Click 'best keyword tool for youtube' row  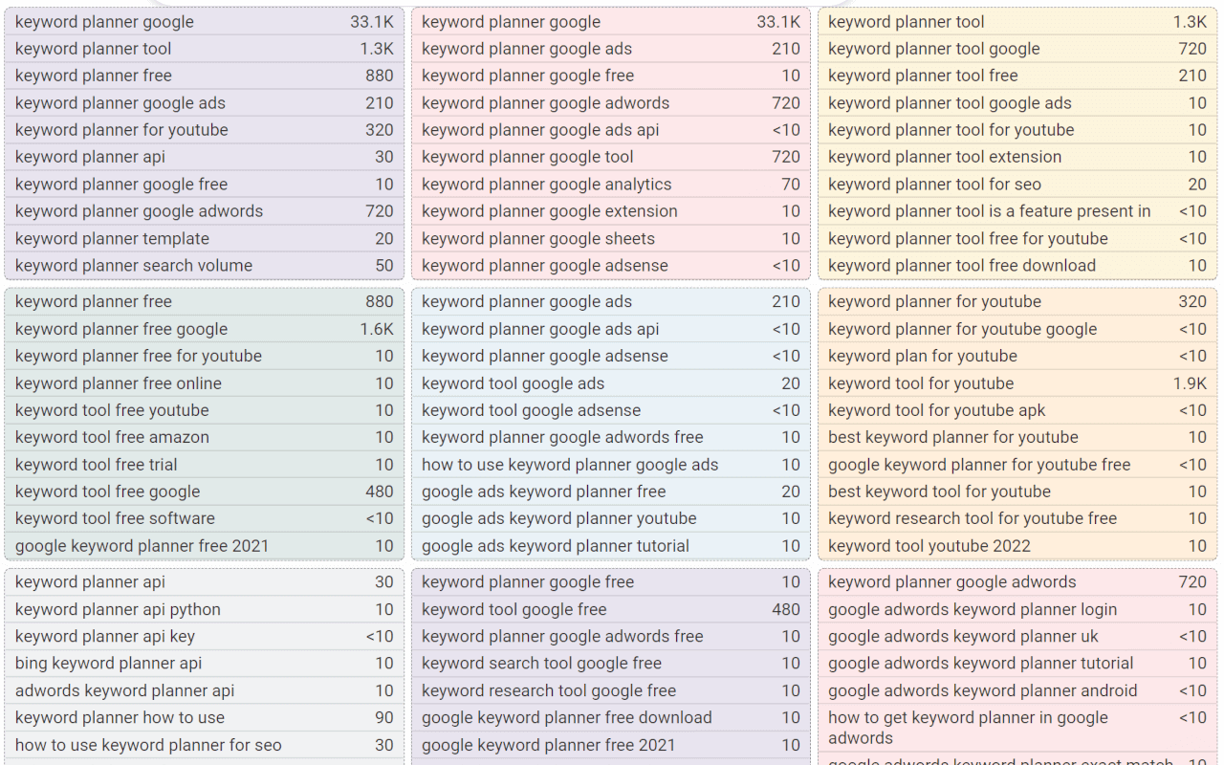click(1017, 492)
